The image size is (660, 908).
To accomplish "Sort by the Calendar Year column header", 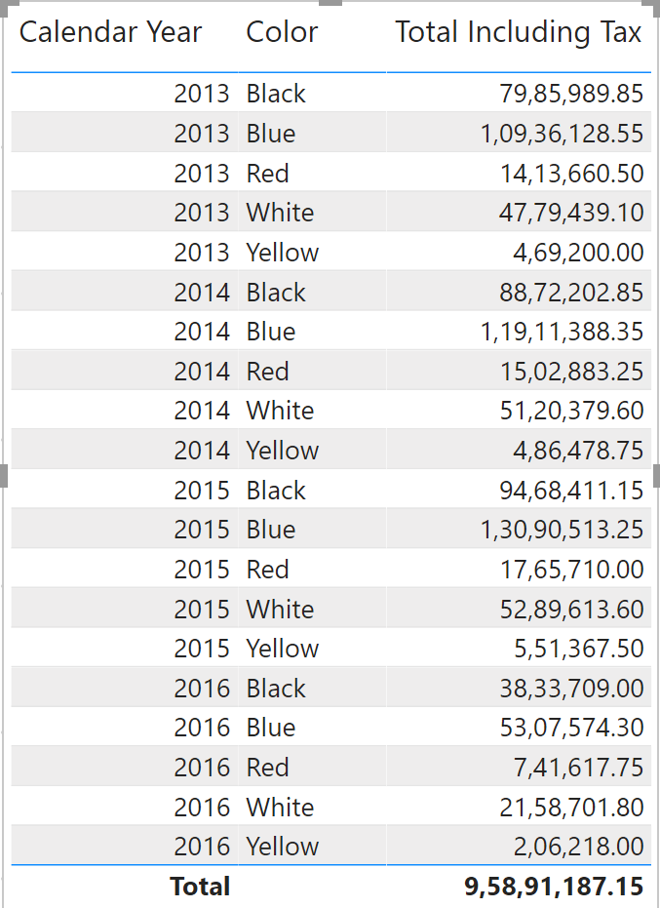I will pyautogui.click(x=110, y=32).
